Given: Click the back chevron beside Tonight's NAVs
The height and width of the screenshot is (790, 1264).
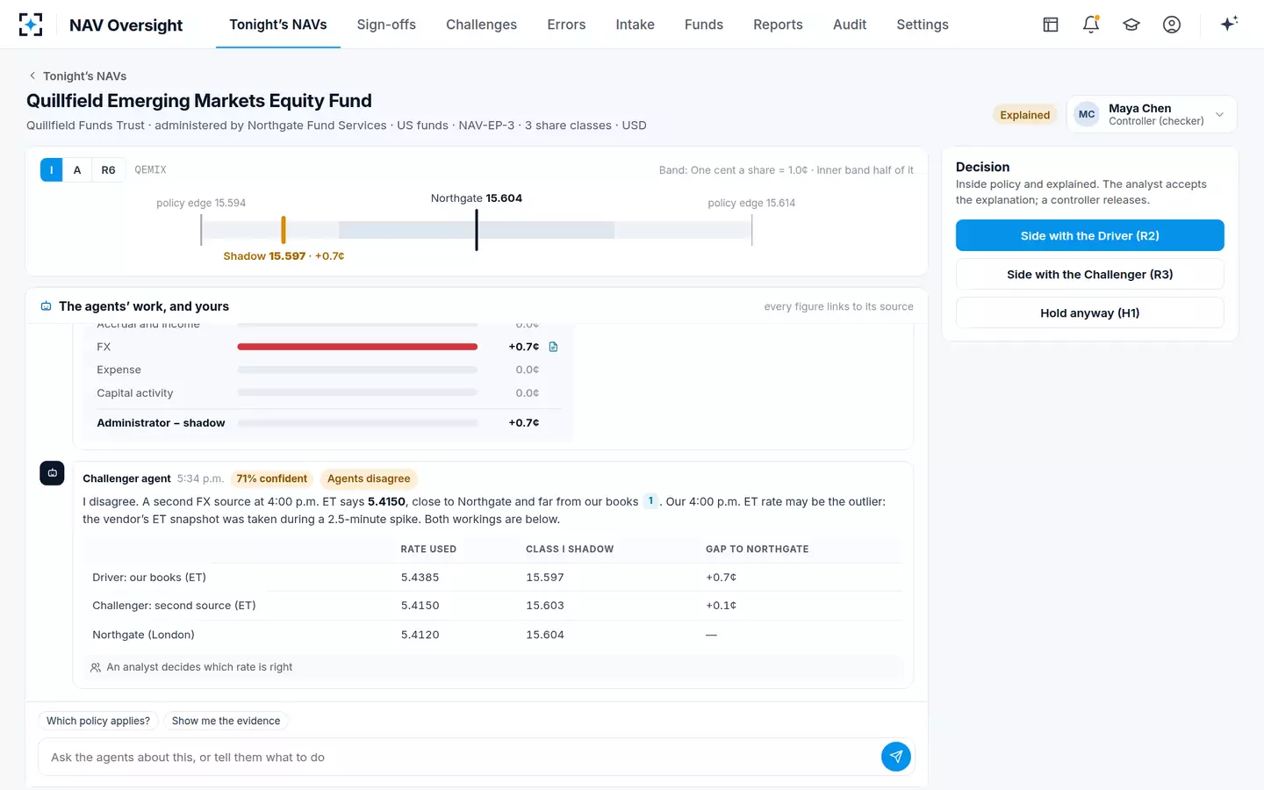Looking at the screenshot, I should (x=32, y=75).
